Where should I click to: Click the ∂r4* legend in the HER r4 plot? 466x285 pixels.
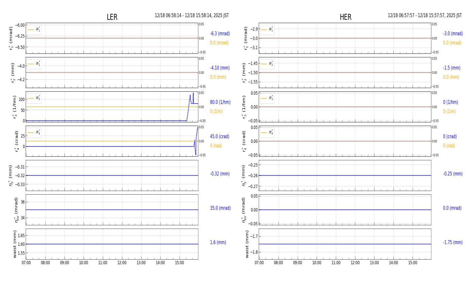[x=267, y=133]
